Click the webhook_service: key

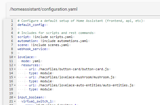[x=33, y=49]
